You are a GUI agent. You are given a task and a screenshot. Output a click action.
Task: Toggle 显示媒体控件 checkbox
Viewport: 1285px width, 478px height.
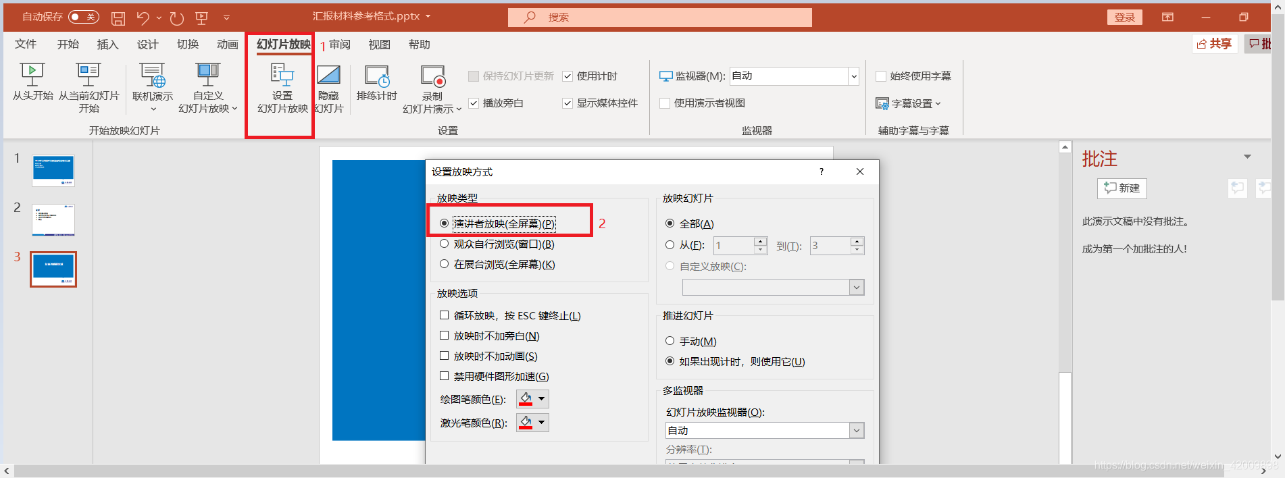point(568,103)
